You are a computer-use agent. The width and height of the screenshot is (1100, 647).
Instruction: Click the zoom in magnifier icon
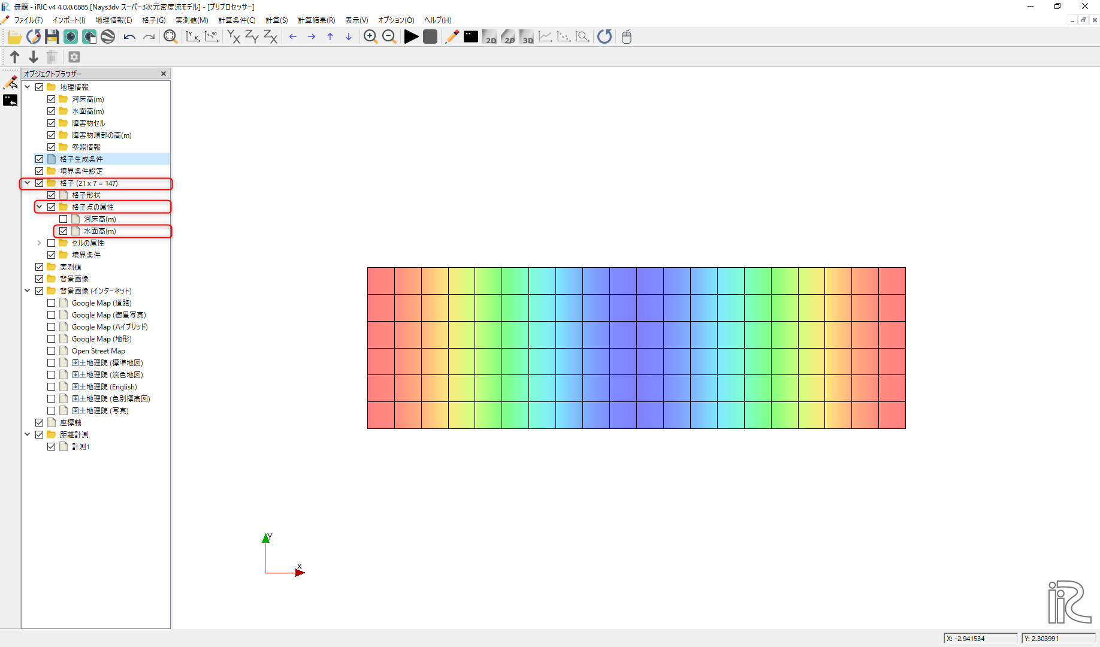click(370, 37)
